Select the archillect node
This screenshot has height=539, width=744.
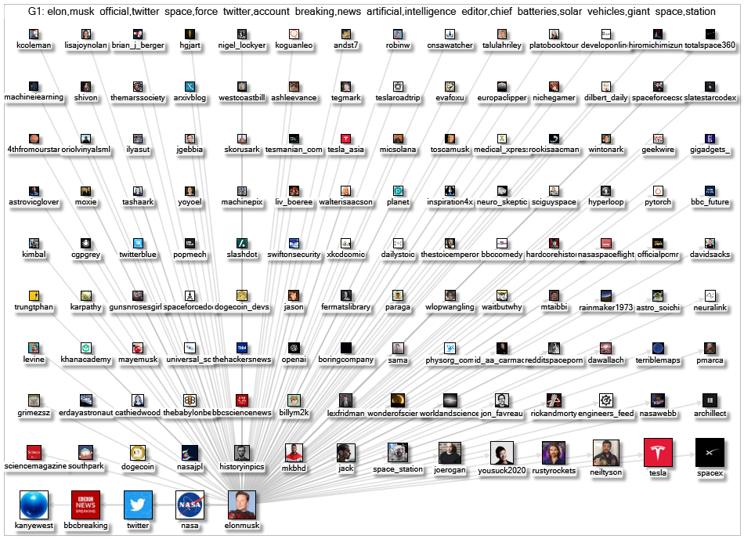(710, 400)
